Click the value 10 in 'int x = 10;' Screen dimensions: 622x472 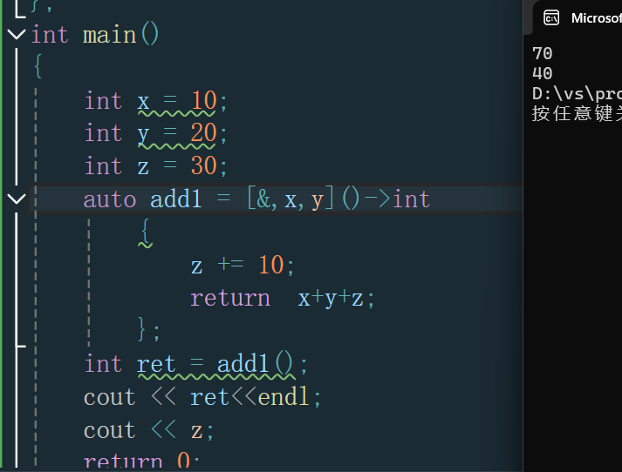pos(204,100)
